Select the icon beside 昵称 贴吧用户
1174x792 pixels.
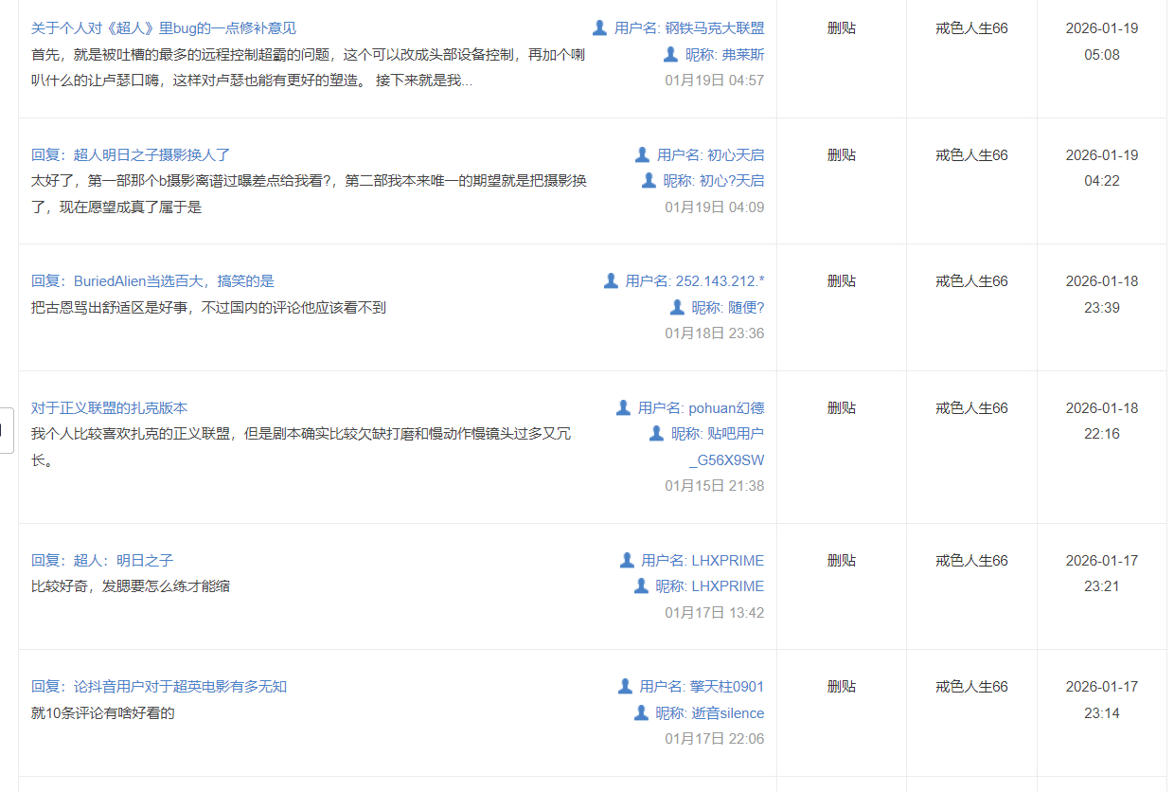[656, 433]
